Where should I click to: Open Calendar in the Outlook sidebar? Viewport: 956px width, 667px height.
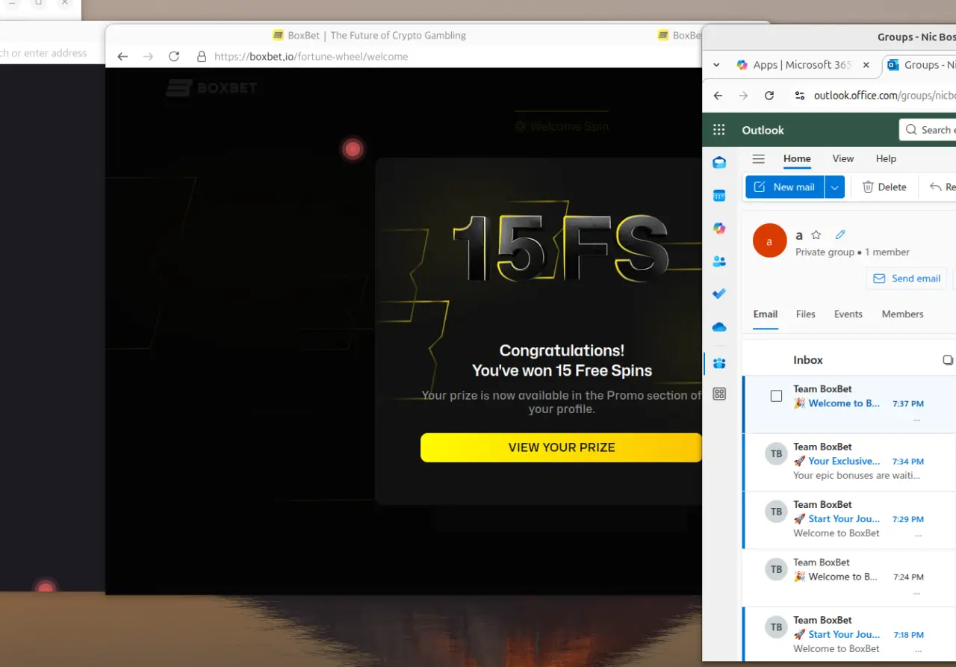[x=719, y=196]
